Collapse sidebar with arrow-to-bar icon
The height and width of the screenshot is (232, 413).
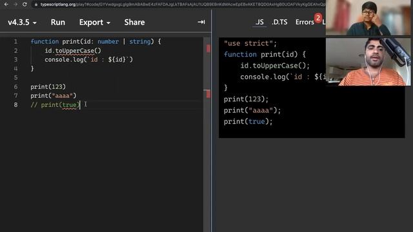click(x=201, y=22)
